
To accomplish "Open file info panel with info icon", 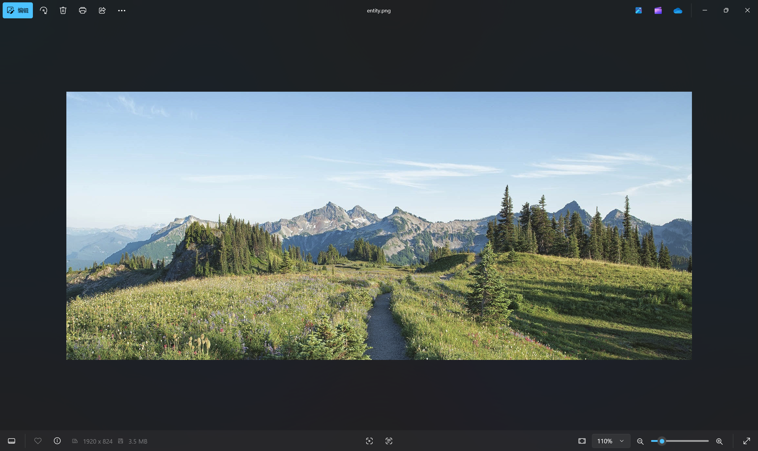I will (x=57, y=441).
